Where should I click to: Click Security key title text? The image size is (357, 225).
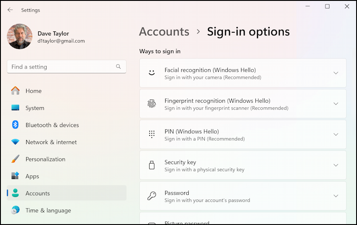pyautogui.click(x=180, y=162)
